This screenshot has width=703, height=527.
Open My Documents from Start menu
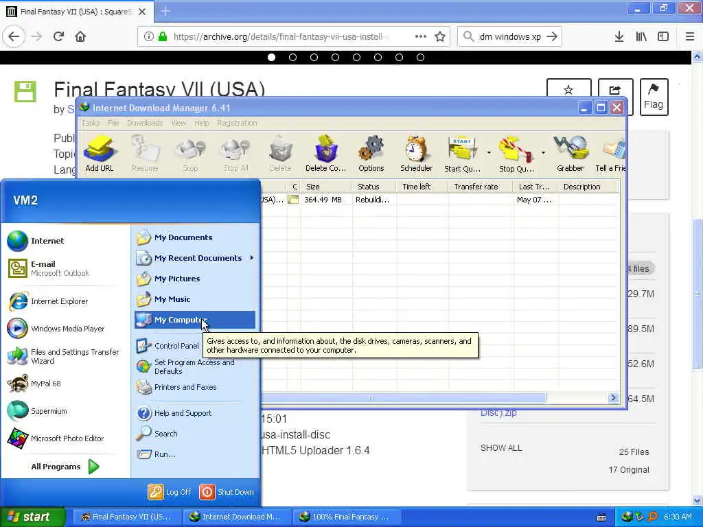click(x=196, y=237)
